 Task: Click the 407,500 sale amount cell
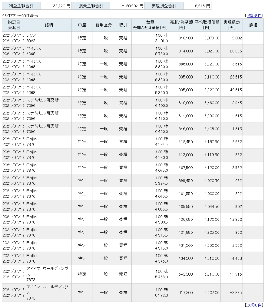point(181,168)
